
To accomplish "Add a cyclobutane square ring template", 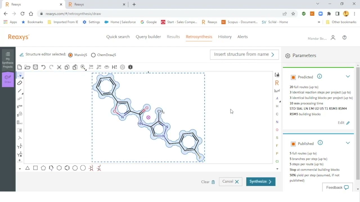I will tap(35, 168).
